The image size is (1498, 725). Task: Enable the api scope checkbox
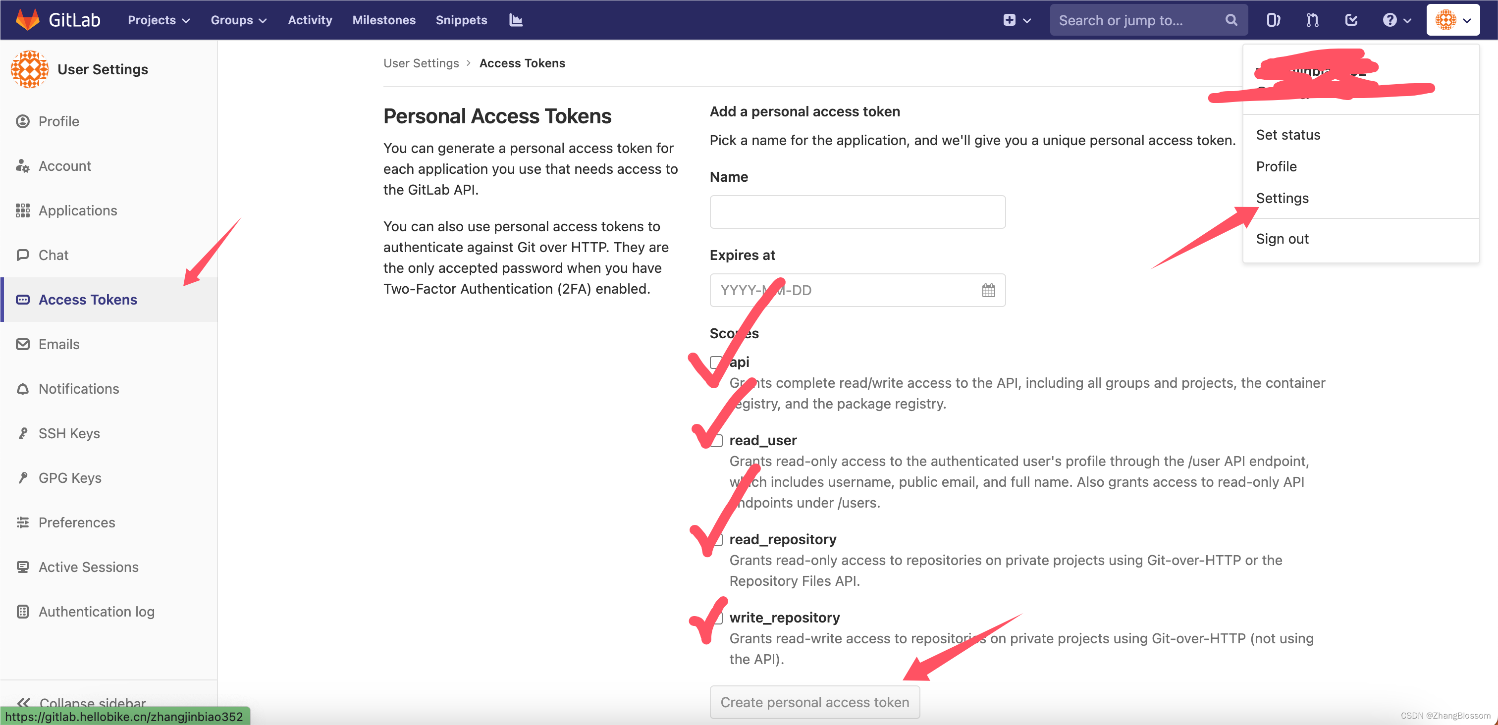point(716,362)
